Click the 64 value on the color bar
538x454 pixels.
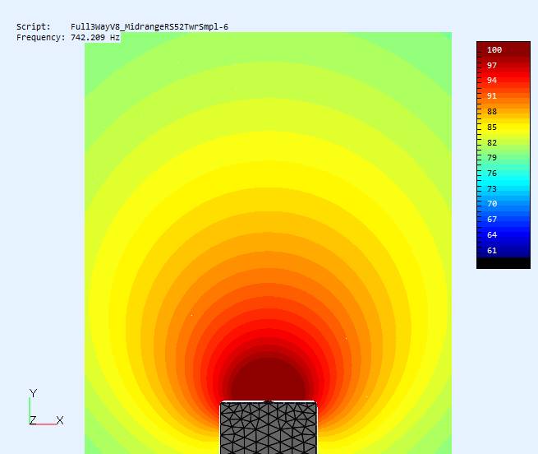[492, 235]
